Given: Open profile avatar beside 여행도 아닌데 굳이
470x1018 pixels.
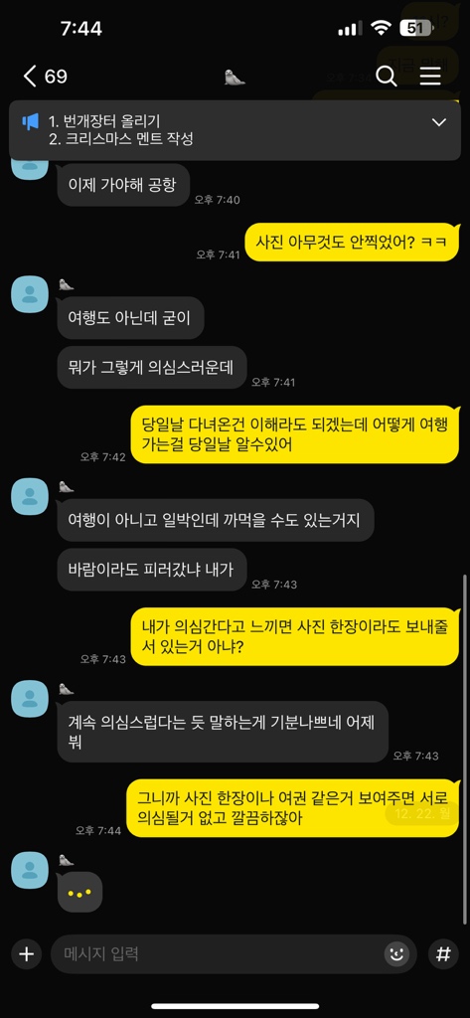Looking at the screenshot, I should 30,294.
